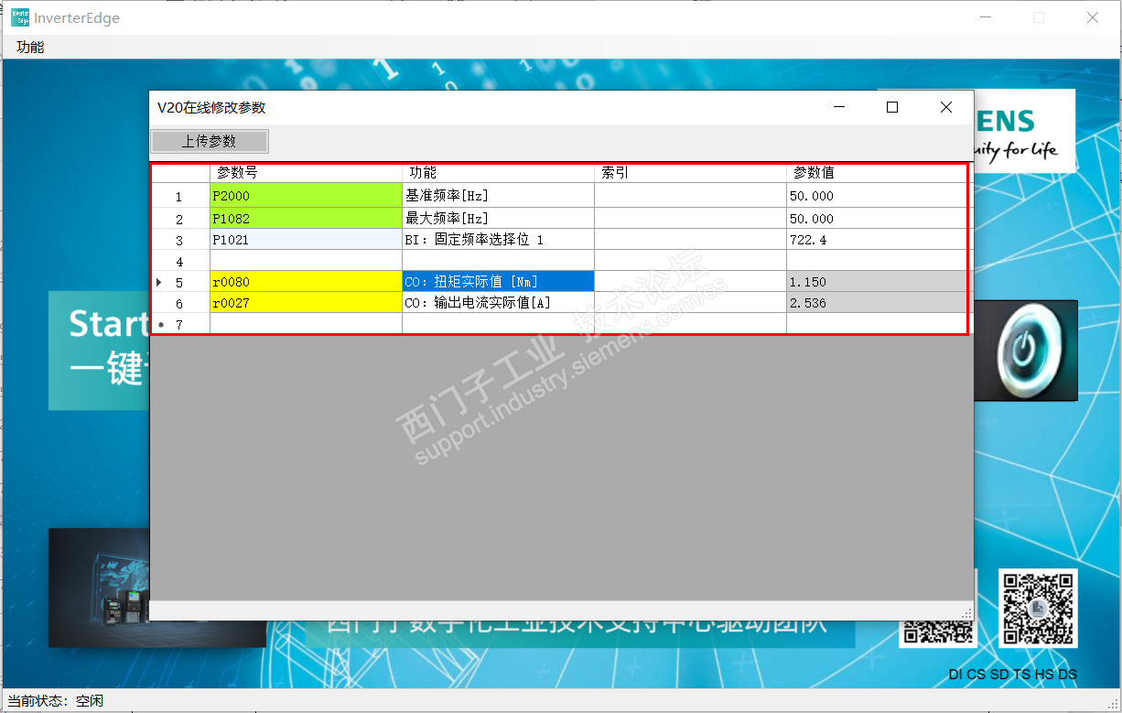The image size is (1122, 713).
Task: Click the 索引 column header
Action: 690,173
